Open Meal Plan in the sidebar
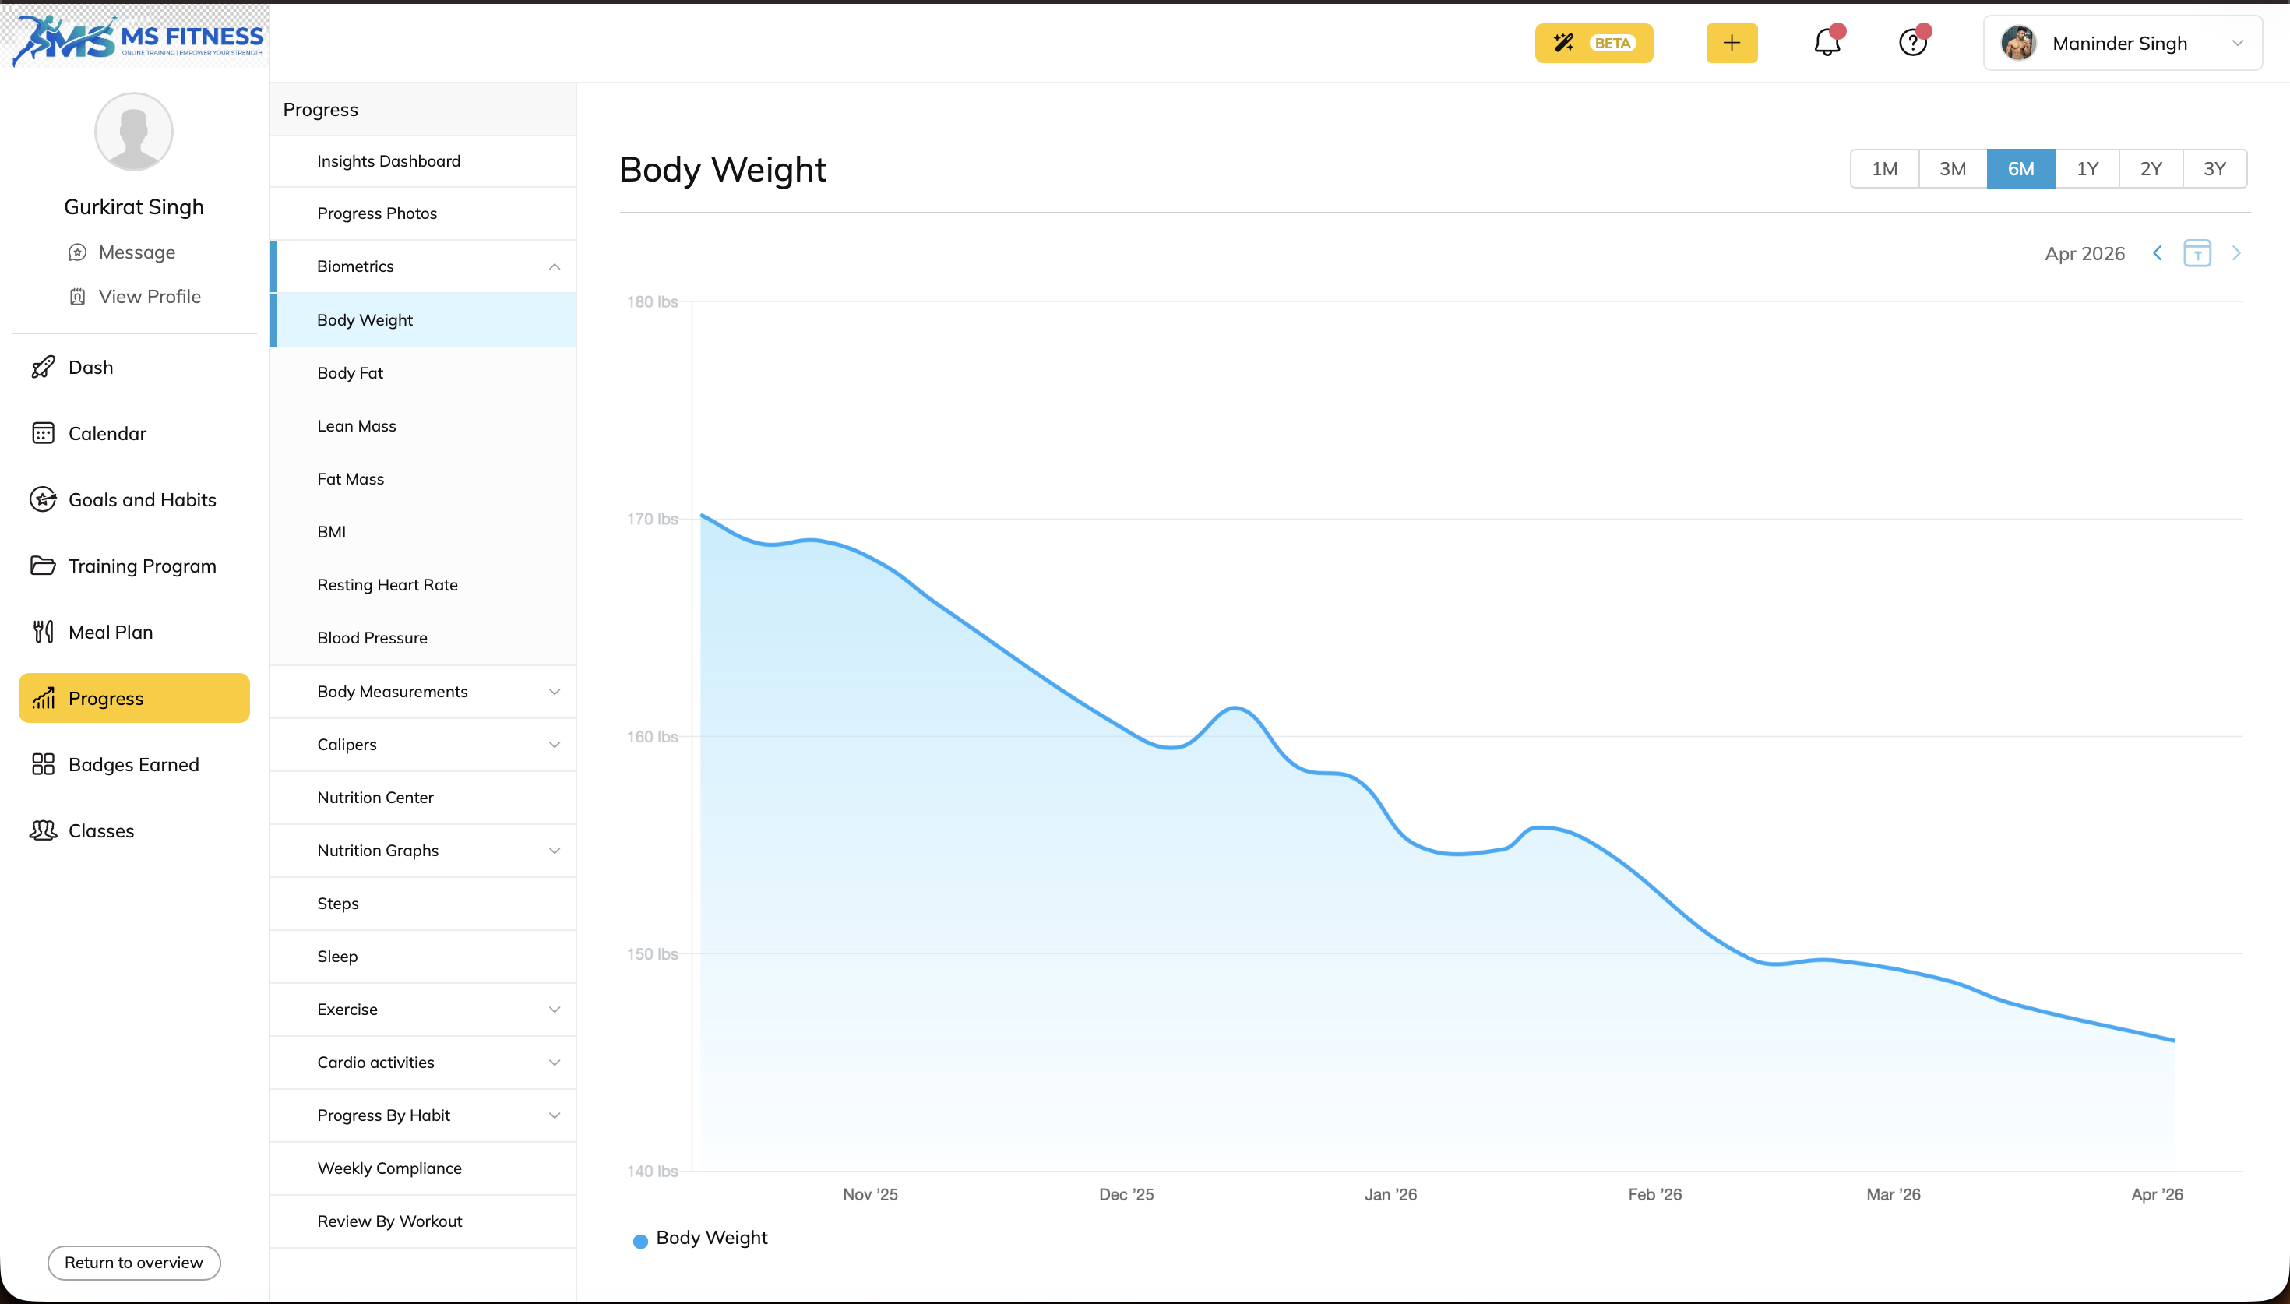Screen dimensions: 2290x1304 (x=110, y=633)
